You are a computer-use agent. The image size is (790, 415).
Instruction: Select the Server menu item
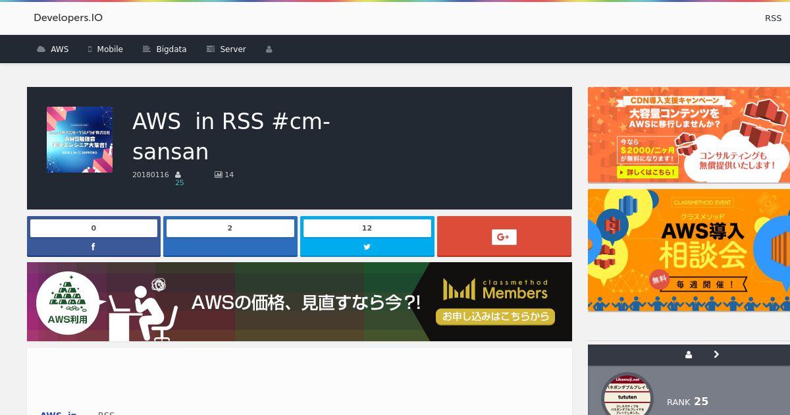(226, 49)
